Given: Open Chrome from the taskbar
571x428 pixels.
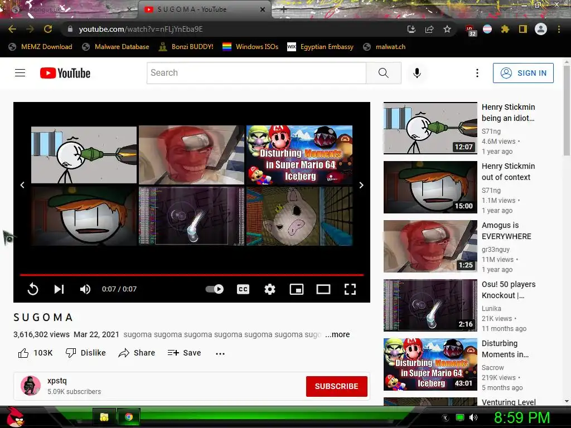Looking at the screenshot, I should (x=128, y=417).
